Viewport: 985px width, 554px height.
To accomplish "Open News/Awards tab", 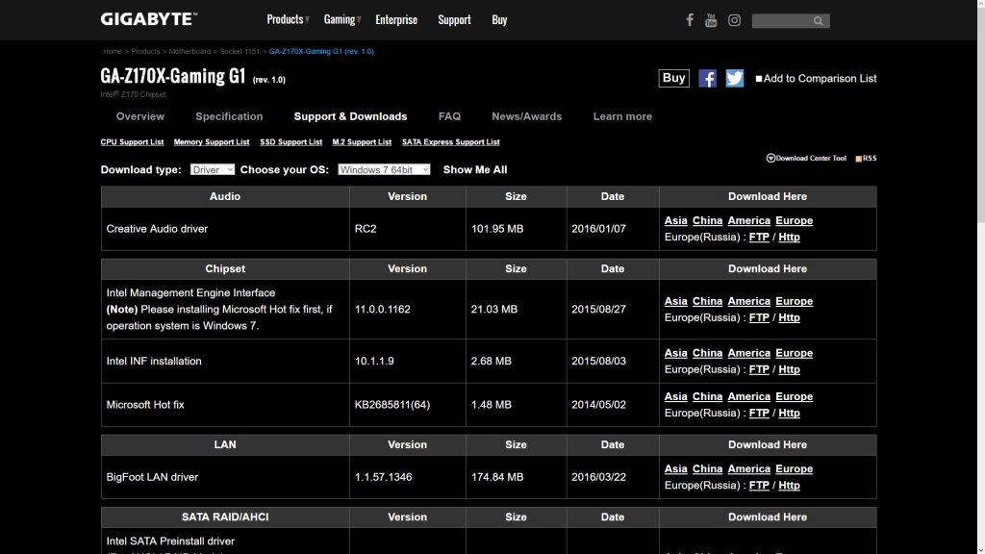I will pos(526,116).
